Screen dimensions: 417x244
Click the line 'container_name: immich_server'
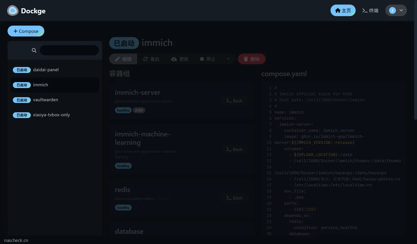(x=319, y=130)
